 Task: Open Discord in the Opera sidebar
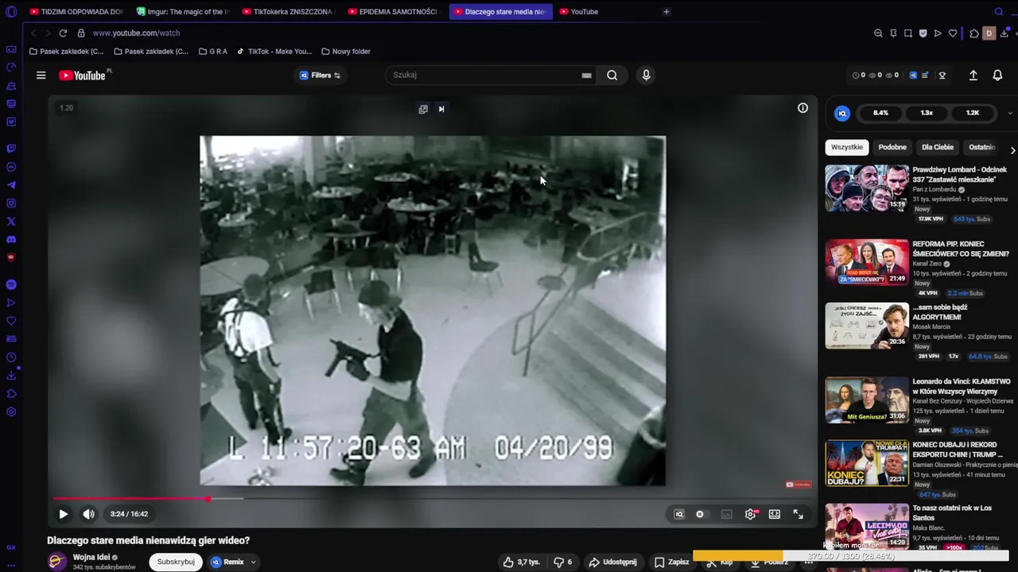(x=11, y=240)
